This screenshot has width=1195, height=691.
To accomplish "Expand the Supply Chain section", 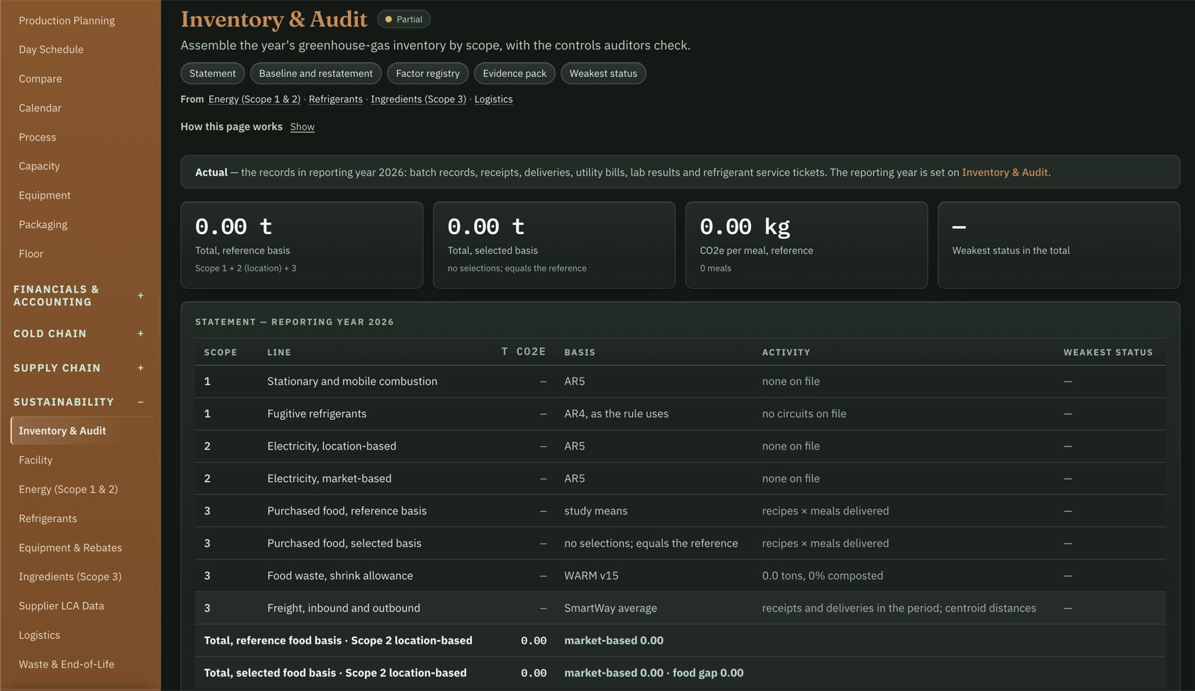I will tap(79, 368).
